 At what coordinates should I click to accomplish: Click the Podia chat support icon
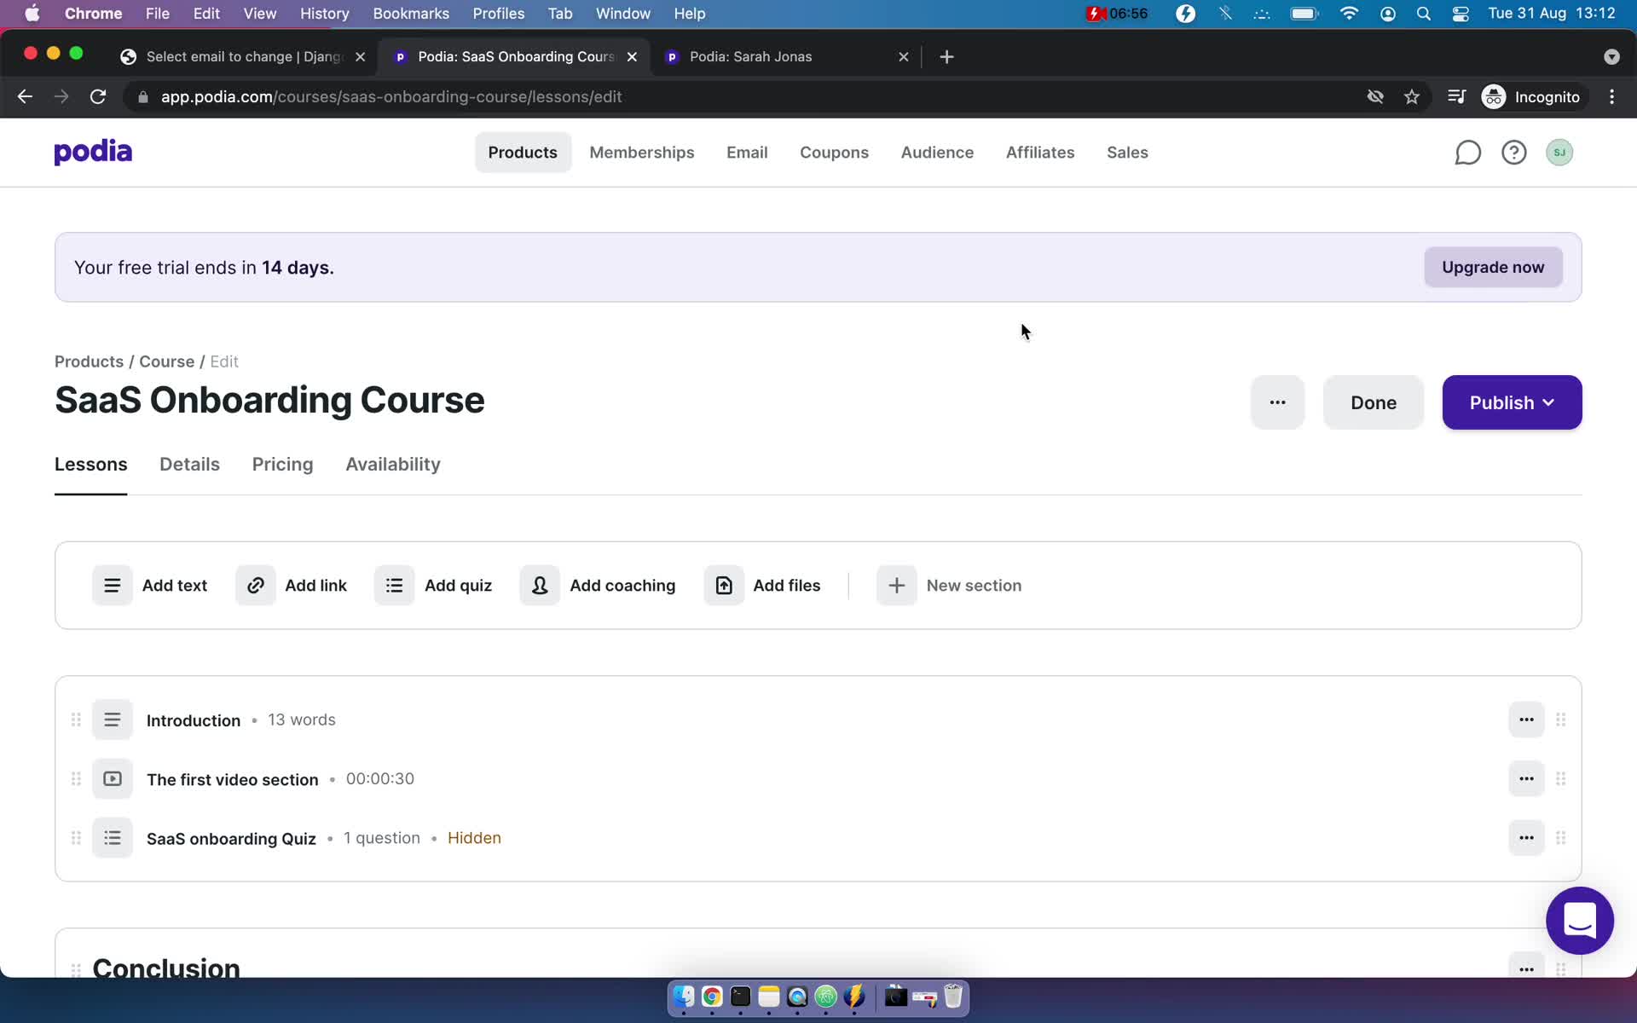[1579, 921]
